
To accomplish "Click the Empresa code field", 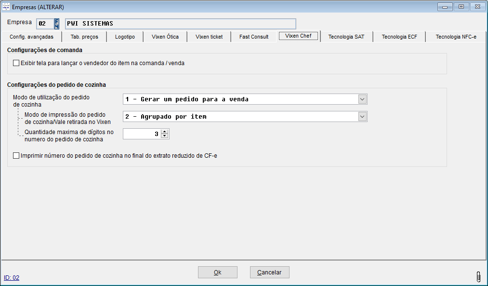I will [44, 24].
